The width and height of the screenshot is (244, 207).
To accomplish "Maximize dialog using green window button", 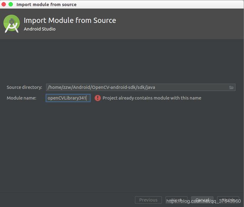I will (11, 4).
